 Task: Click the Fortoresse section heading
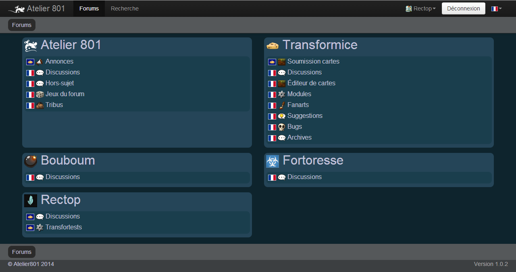(313, 160)
